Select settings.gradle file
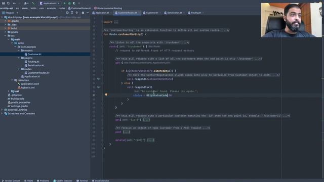 pos(18,106)
